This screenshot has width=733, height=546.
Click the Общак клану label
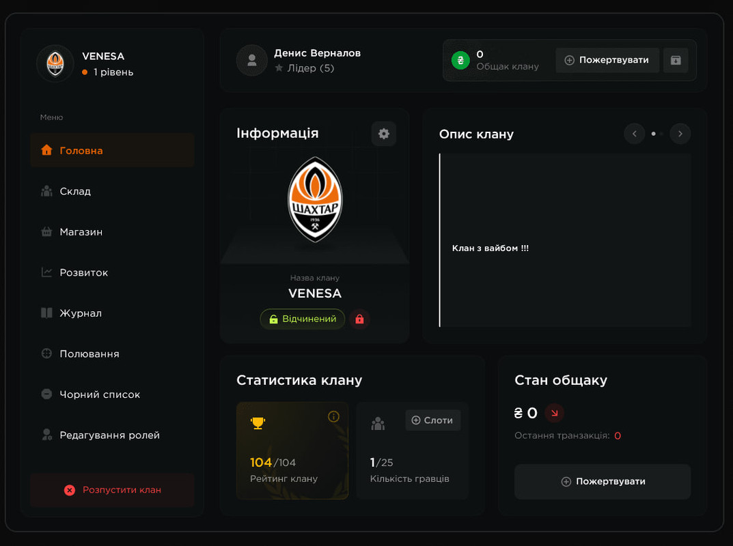point(508,67)
